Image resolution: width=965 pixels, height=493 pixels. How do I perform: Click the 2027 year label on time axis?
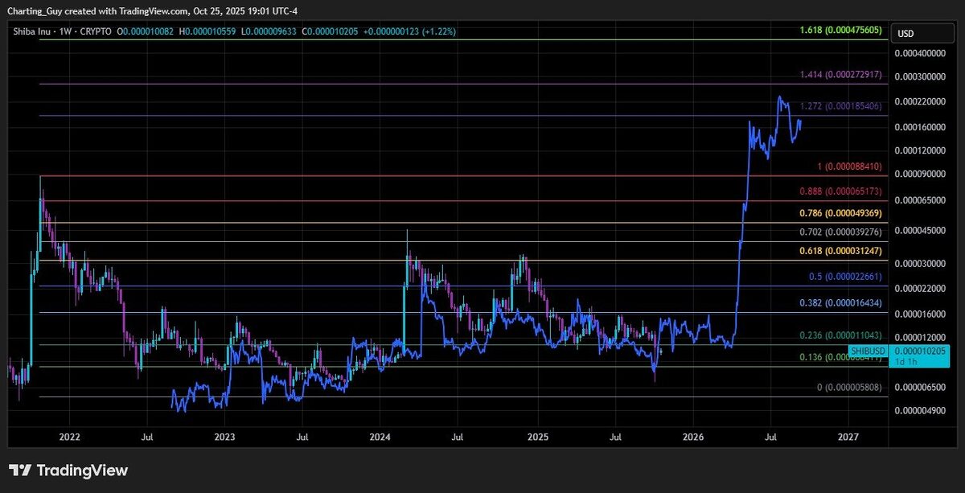pos(850,437)
